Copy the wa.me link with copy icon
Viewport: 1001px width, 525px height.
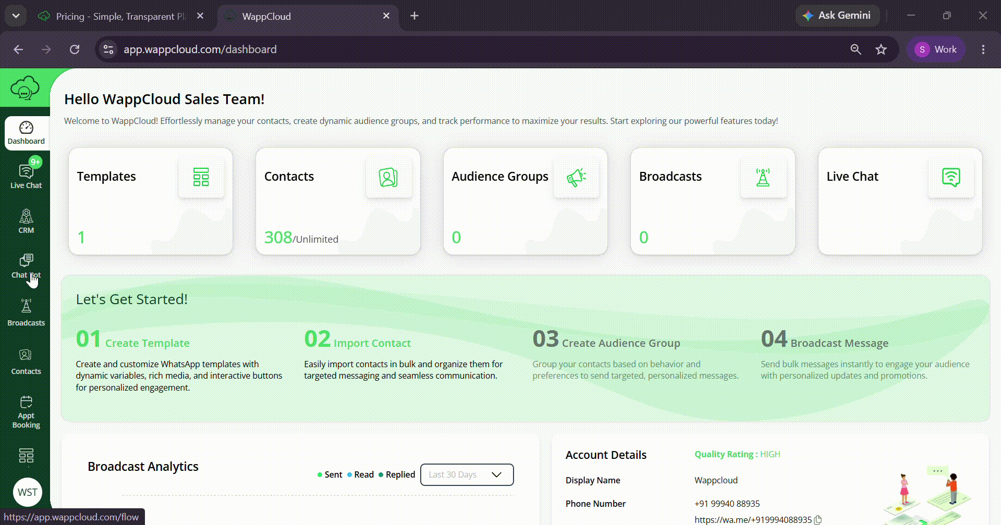click(818, 520)
